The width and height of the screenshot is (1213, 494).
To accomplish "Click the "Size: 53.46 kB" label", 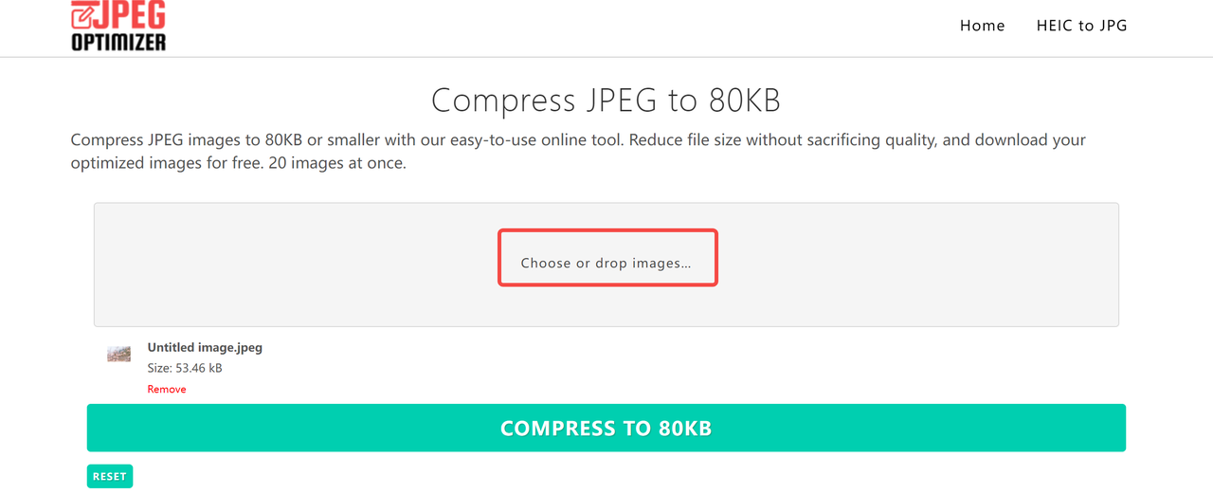I will pyautogui.click(x=185, y=368).
